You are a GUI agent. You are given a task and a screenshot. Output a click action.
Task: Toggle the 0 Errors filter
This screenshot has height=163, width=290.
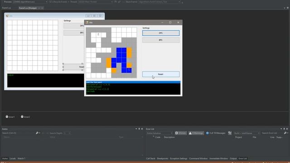coord(181,133)
